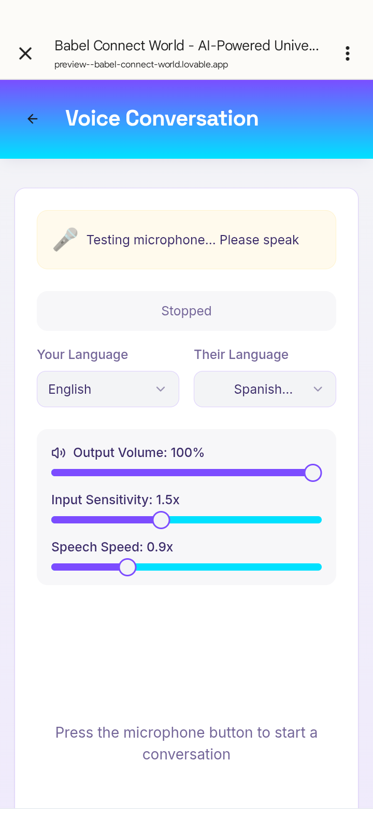
Task: Open the Their Language dropdown
Action: (x=265, y=389)
